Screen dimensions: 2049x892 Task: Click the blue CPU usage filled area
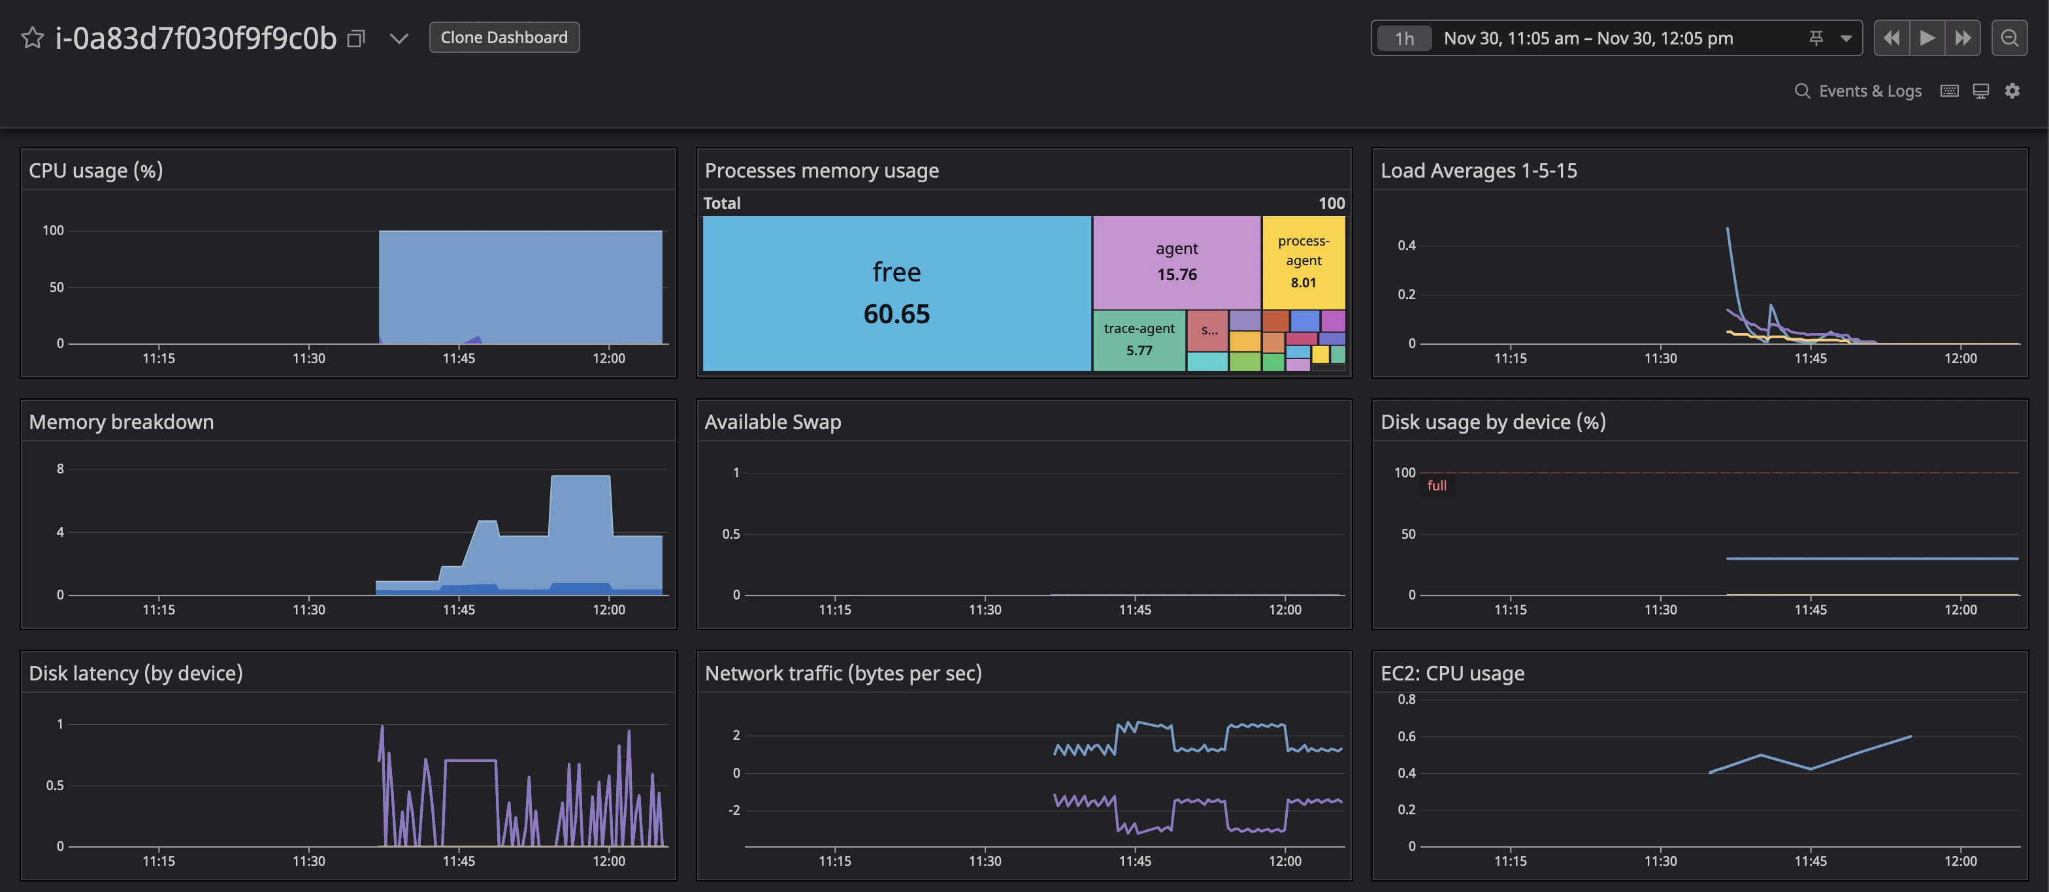click(x=520, y=286)
